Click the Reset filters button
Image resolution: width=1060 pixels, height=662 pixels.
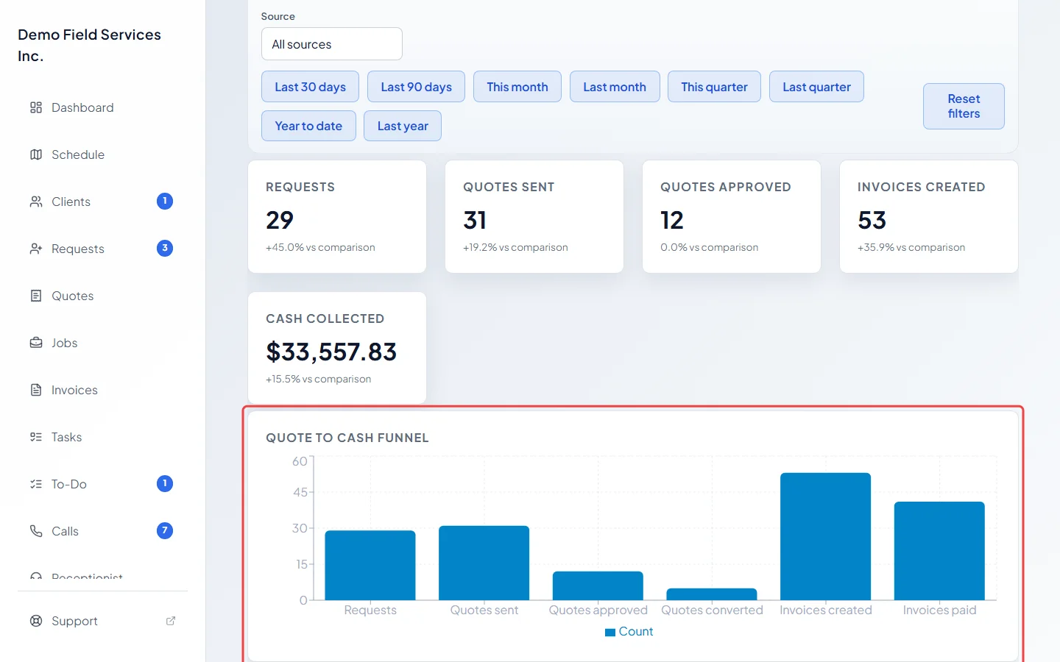tap(964, 106)
